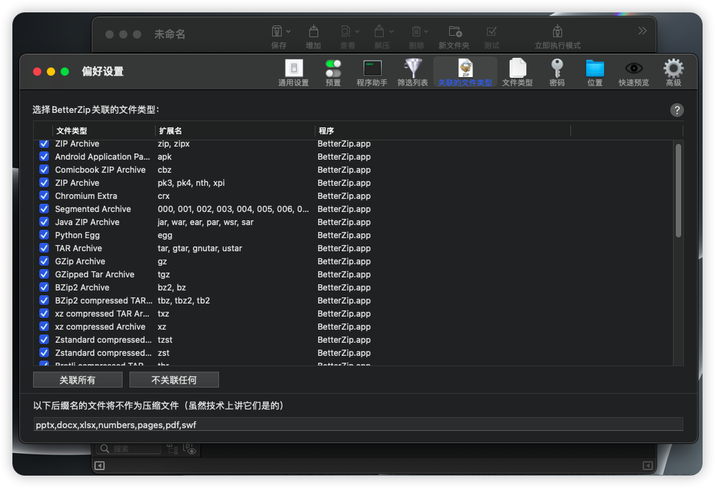715x488 pixels.
Task: Open the 删除 dropdown arrow in 未命名 window
Action: 426,32
